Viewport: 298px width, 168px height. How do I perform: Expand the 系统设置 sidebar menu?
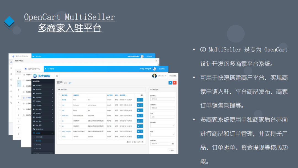(43, 117)
